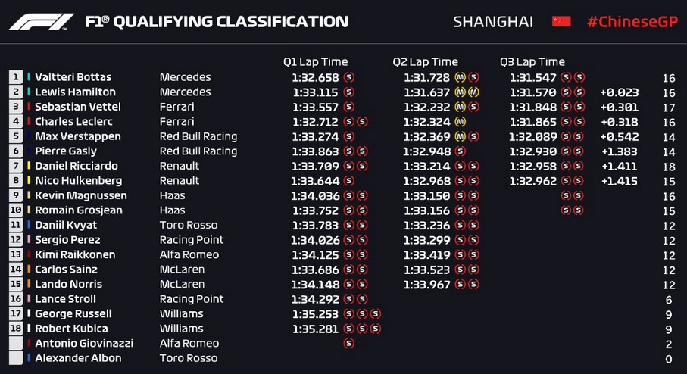Click the F1 logo in the header
687x374 pixels.
[x=41, y=22]
